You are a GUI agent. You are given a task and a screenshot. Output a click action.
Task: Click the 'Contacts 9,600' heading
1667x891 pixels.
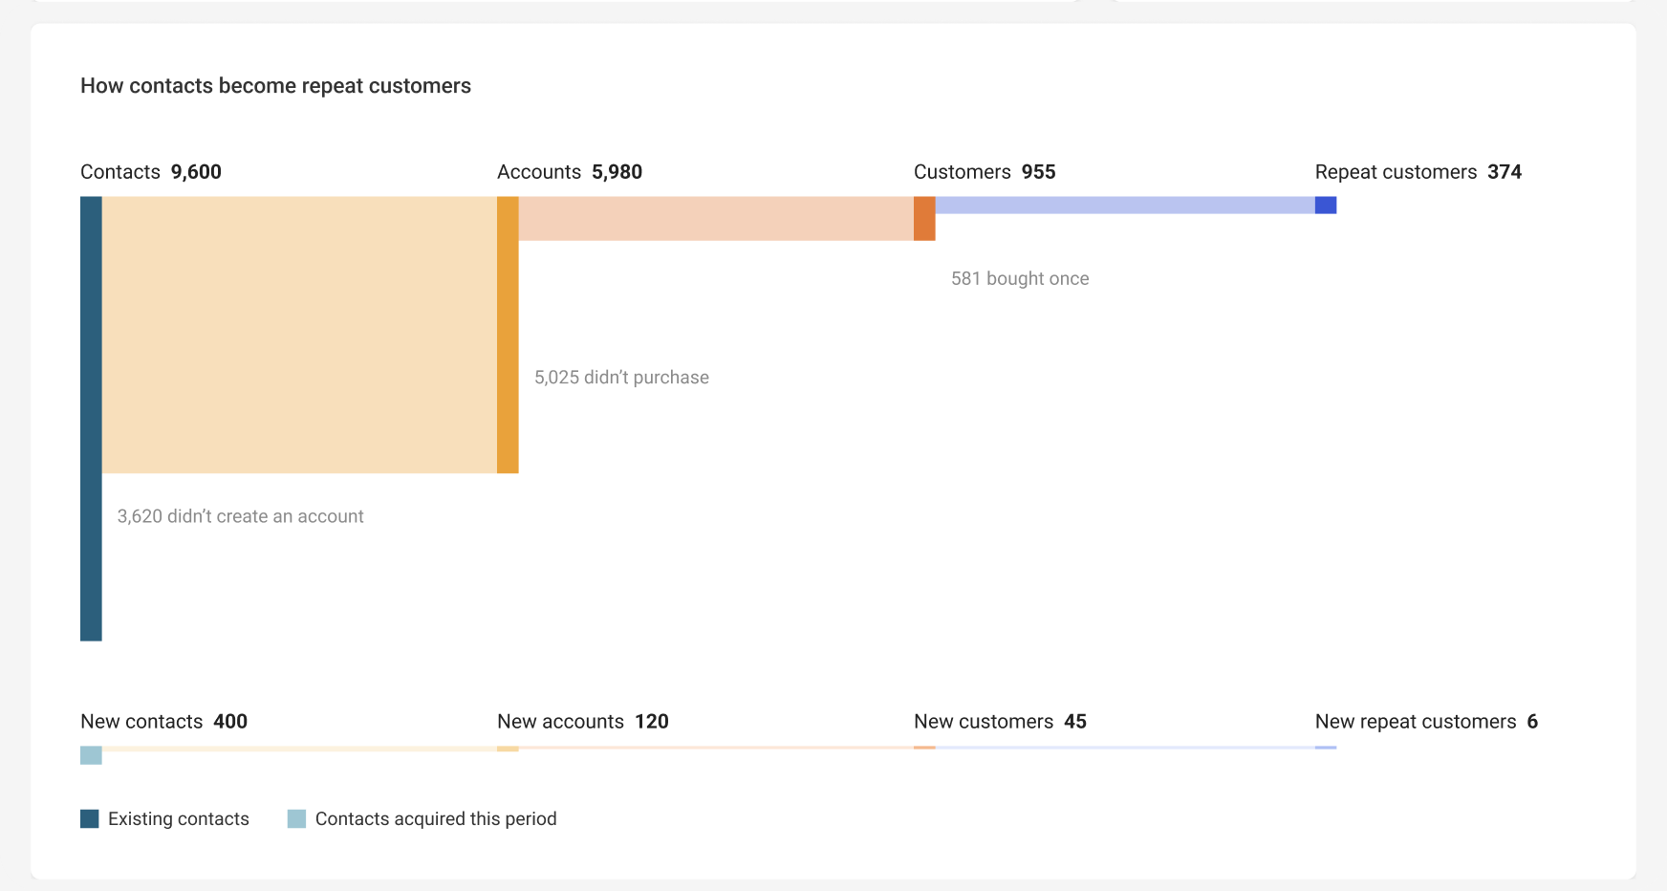click(151, 172)
